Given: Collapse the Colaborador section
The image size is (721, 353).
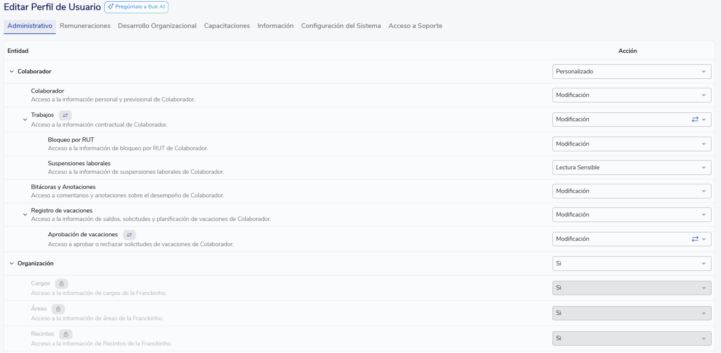Looking at the screenshot, I should tap(12, 71).
